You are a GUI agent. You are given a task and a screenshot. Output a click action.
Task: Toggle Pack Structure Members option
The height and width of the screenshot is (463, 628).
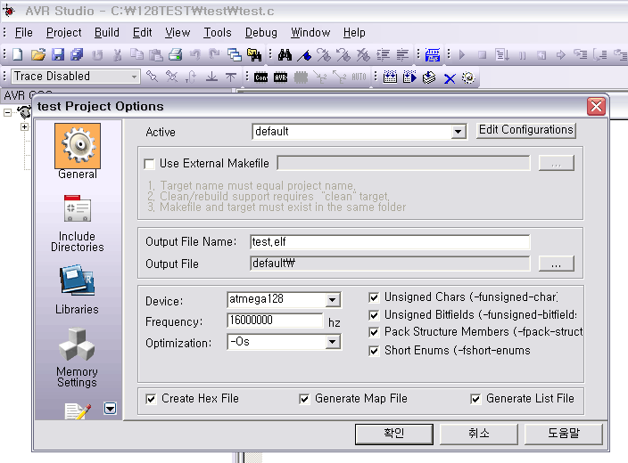coord(374,332)
